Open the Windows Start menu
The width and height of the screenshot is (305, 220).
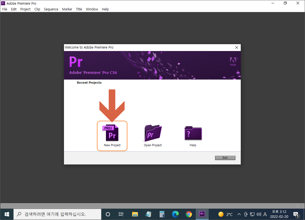(7, 214)
